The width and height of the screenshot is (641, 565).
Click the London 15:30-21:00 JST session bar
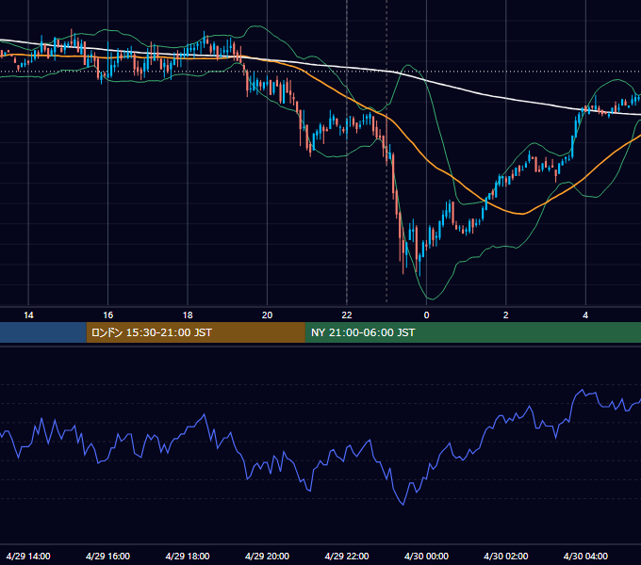[195, 332]
